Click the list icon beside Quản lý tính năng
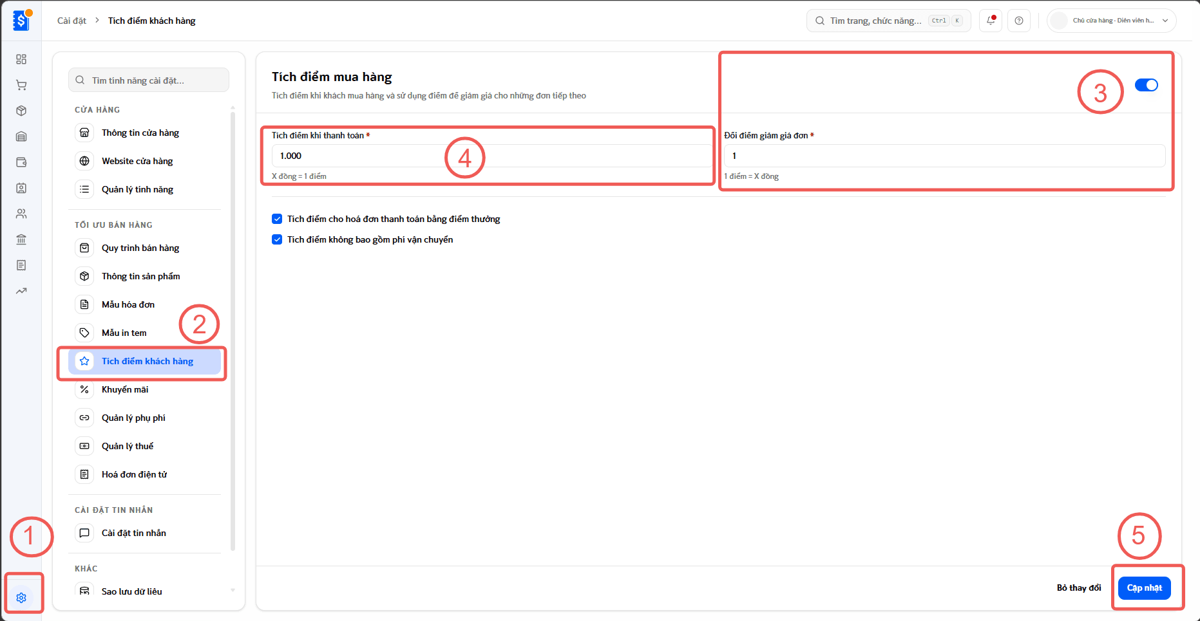 [84, 189]
